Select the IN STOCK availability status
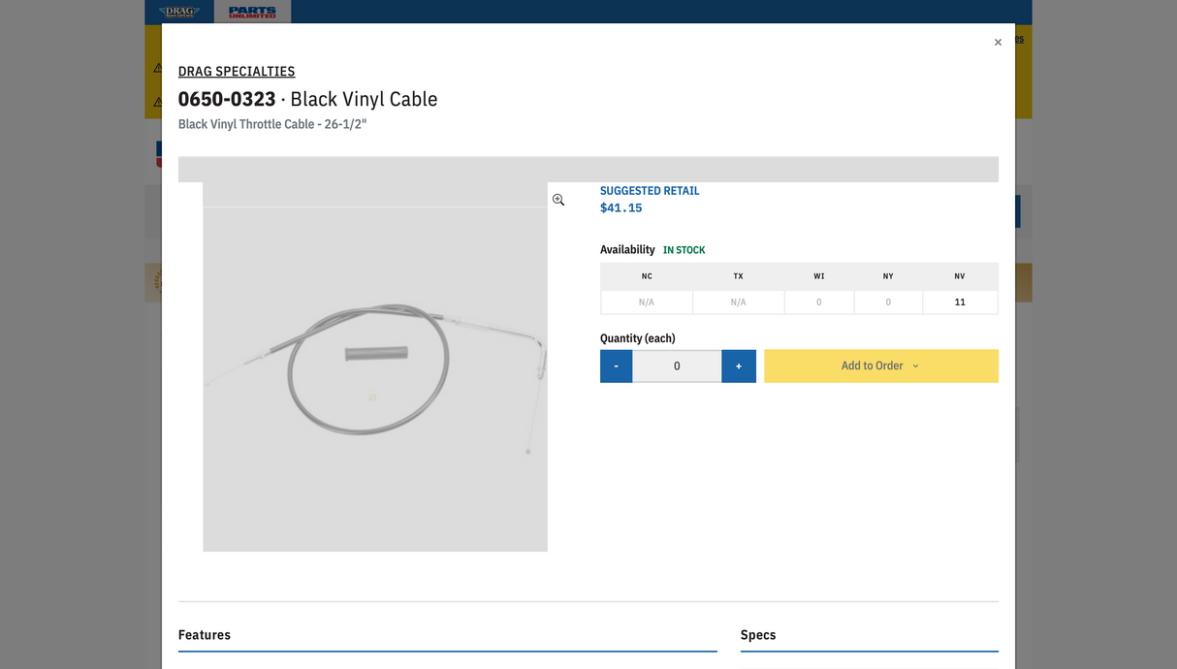This screenshot has height=669, width=1177. (684, 250)
